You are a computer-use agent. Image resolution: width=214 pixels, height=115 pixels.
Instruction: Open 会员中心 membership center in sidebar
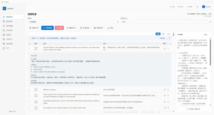click(12, 39)
